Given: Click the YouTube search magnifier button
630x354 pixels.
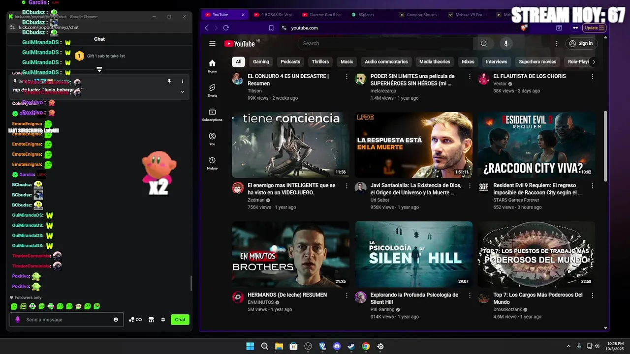Looking at the screenshot, I should pos(484,43).
